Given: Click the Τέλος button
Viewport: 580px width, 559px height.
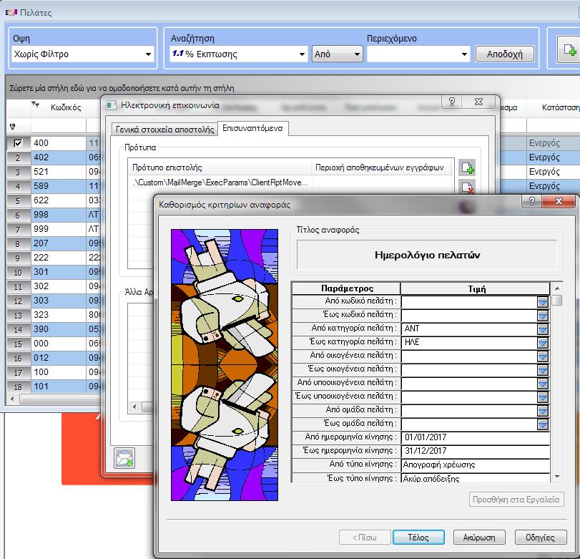Looking at the screenshot, I should [418, 537].
